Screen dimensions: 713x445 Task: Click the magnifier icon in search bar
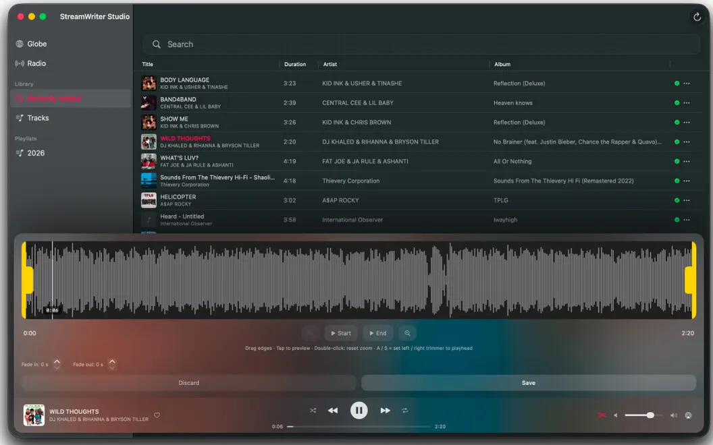[157, 44]
